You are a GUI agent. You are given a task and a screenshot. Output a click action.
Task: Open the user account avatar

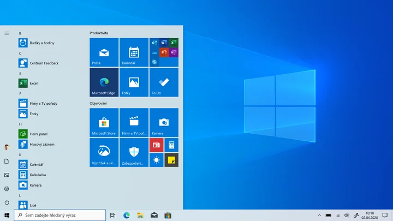click(x=7, y=147)
